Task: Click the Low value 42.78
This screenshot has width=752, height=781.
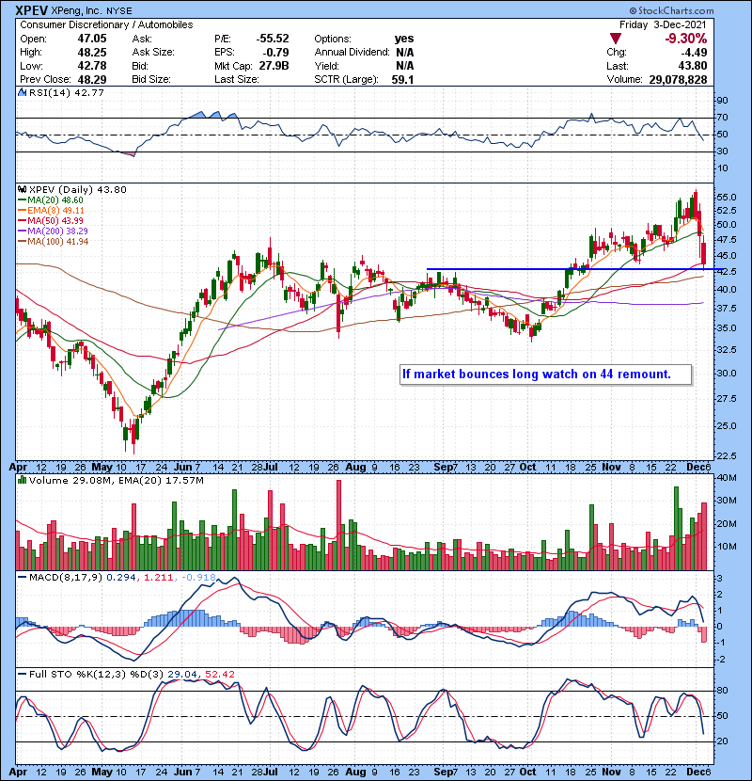Action: pyautogui.click(x=92, y=66)
